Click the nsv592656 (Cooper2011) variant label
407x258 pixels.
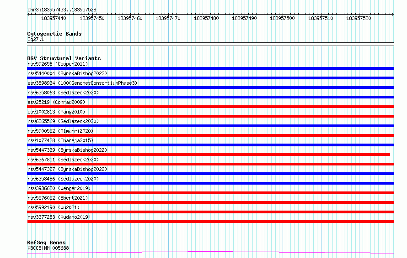pos(58,64)
